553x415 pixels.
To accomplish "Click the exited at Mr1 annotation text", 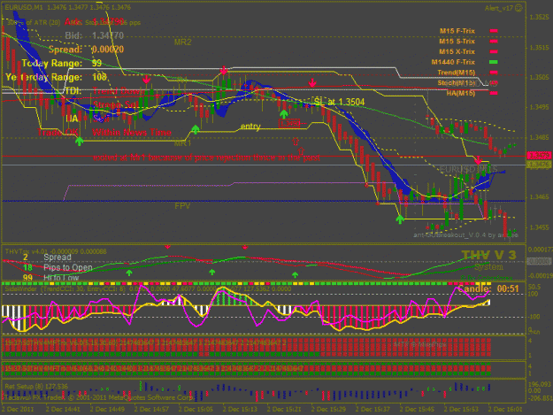I will point(206,158).
